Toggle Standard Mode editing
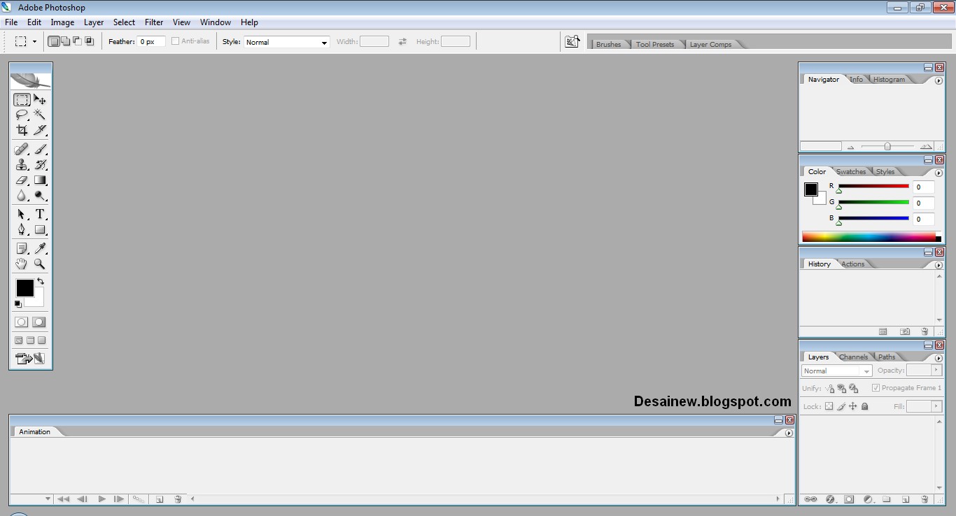Viewport: 956px width, 516px height. pos(22,322)
